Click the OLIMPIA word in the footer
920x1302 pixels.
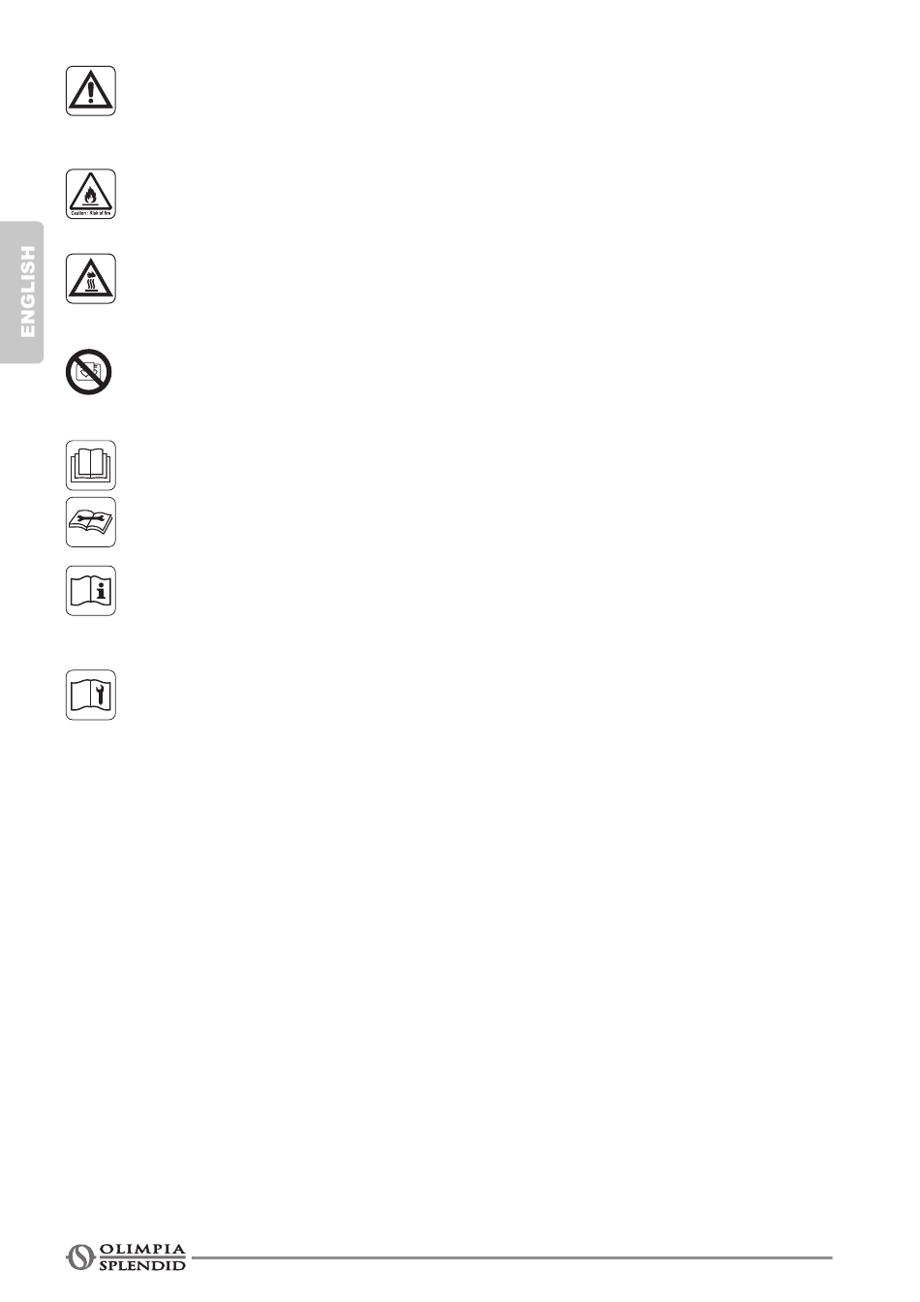pyautogui.click(x=142, y=1250)
